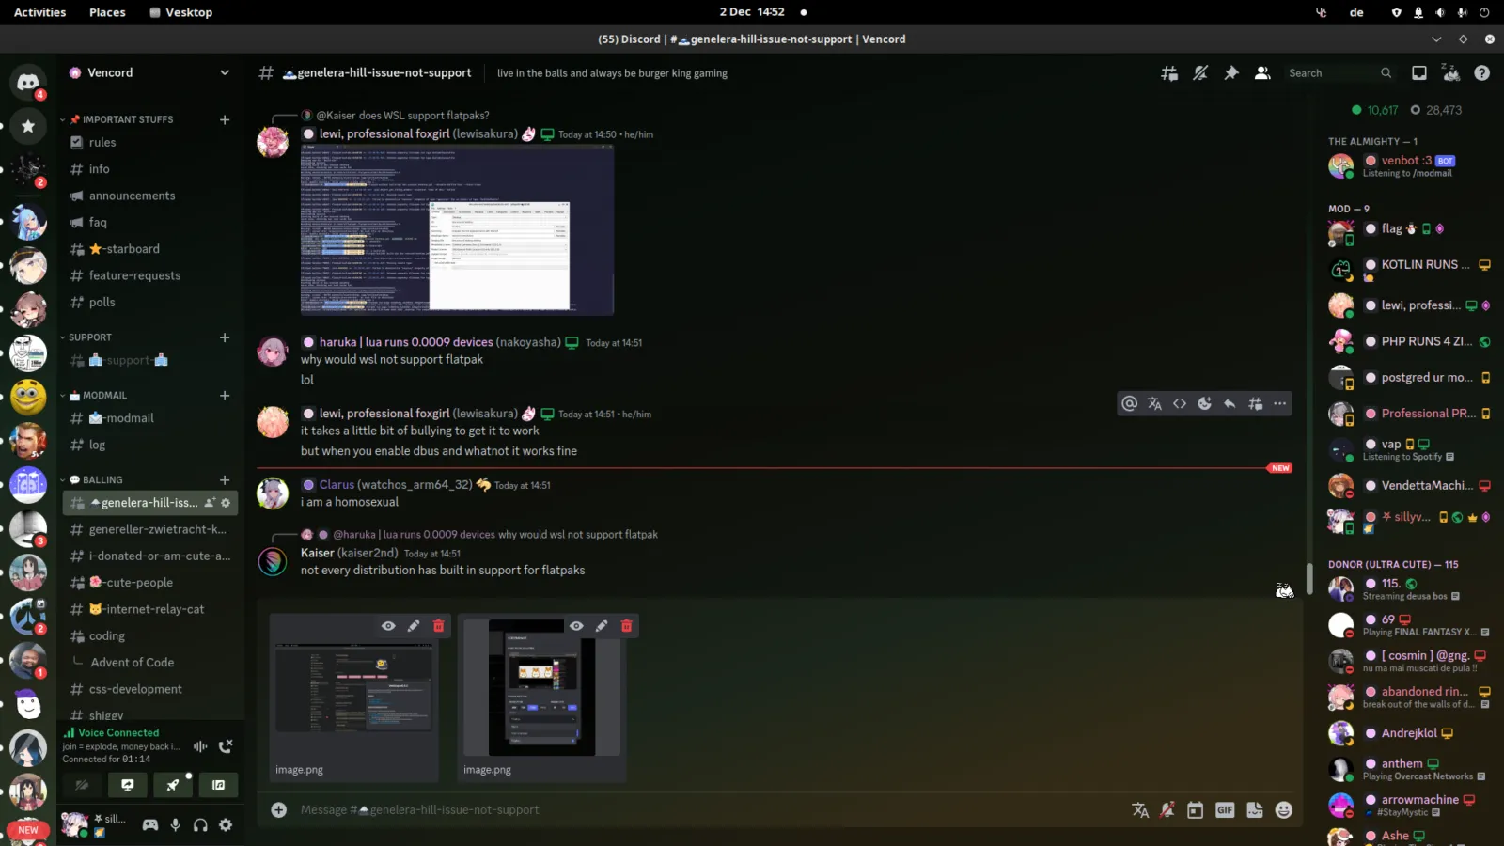Reply using the message hover toolbar arrow
Image resolution: width=1504 pixels, height=846 pixels.
[x=1230, y=404]
